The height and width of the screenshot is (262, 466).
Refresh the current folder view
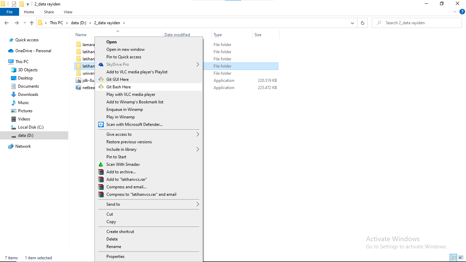(x=363, y=23)
